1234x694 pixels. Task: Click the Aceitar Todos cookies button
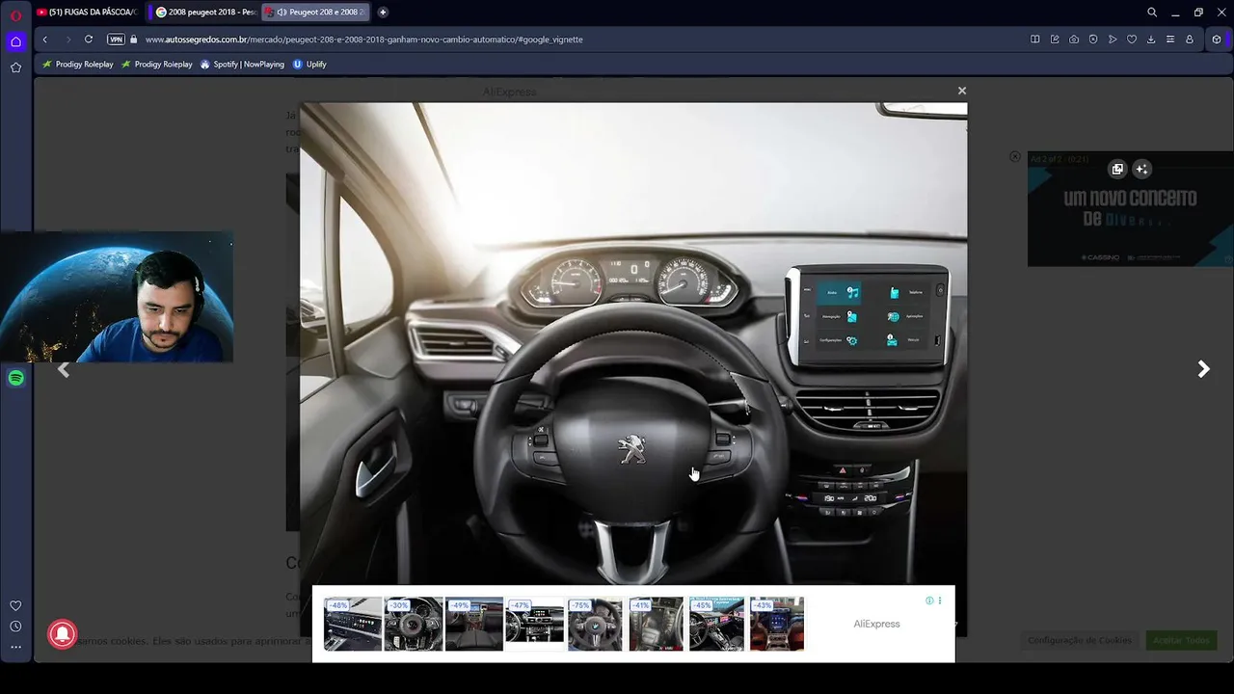[1182, 640]
